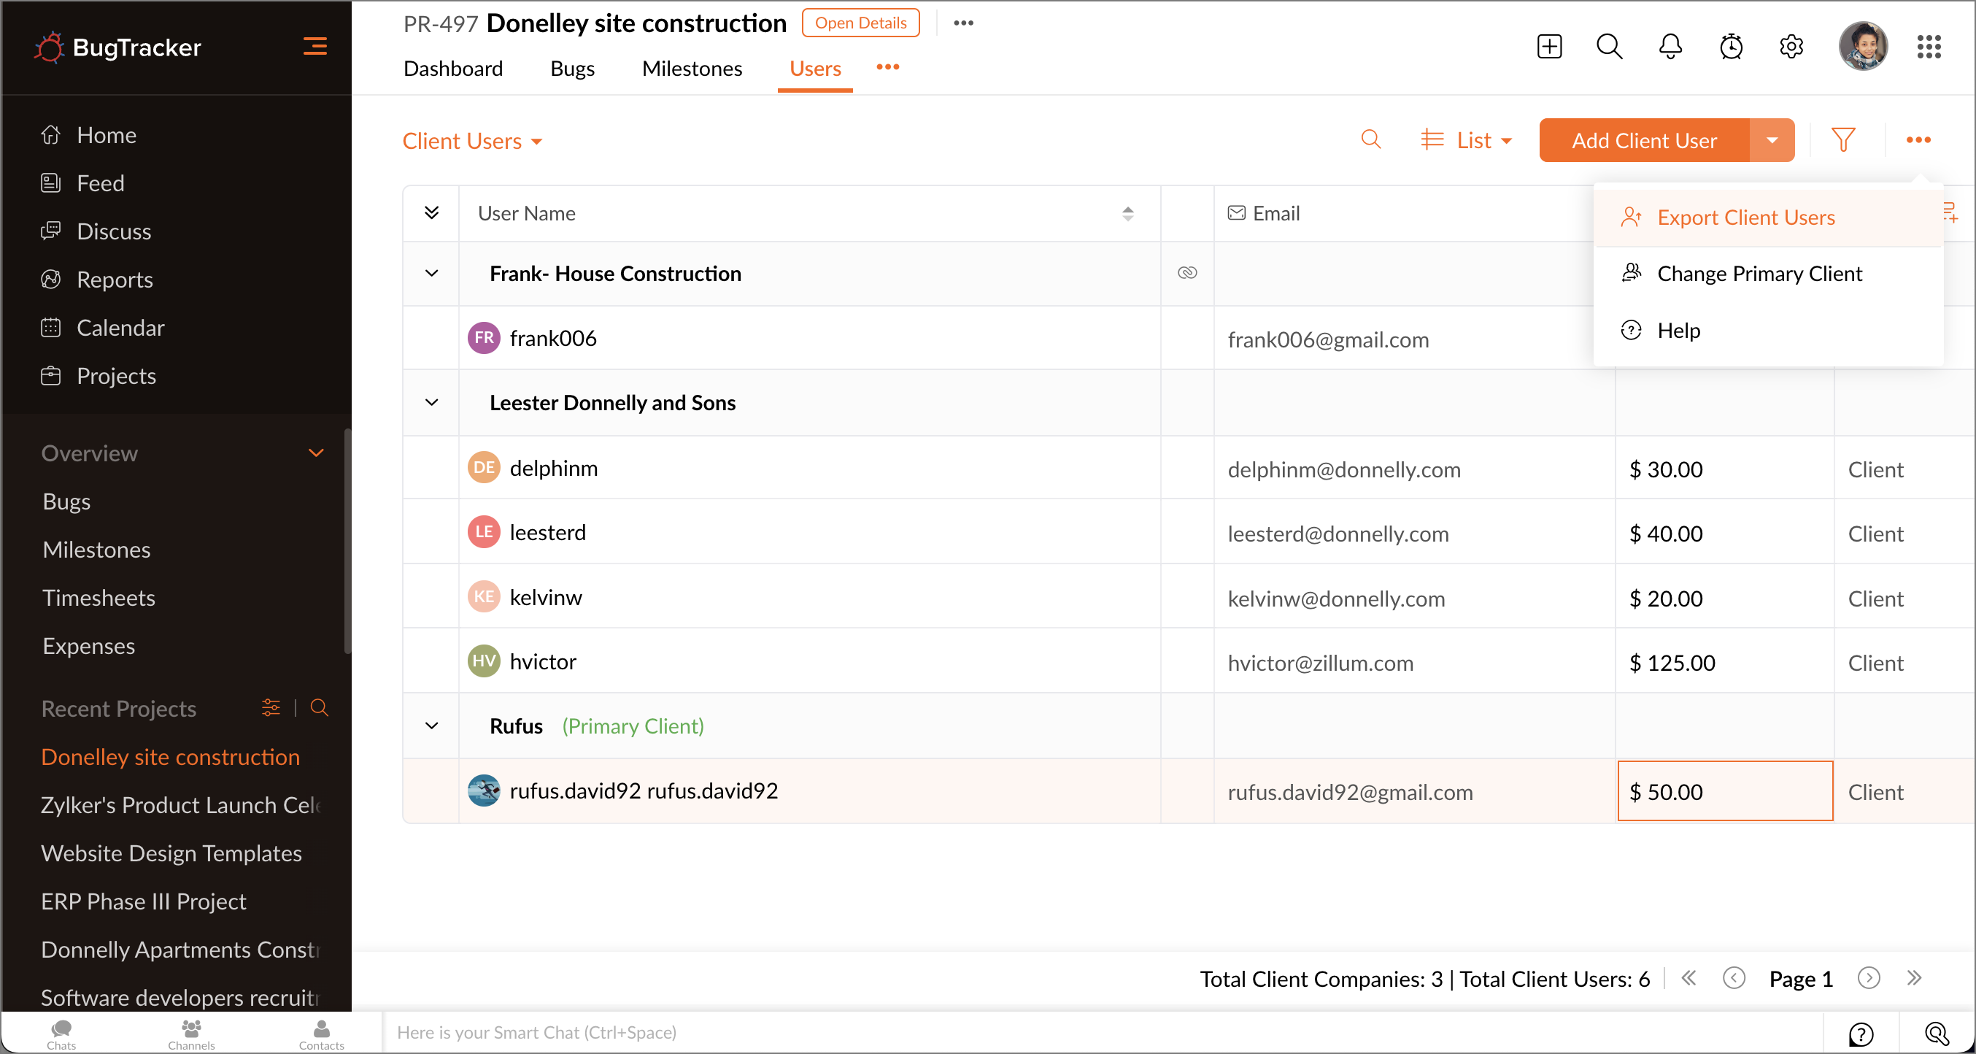Click the Add Client User button
This screenshot has height=1054, width=1976.
(1643, 140)
